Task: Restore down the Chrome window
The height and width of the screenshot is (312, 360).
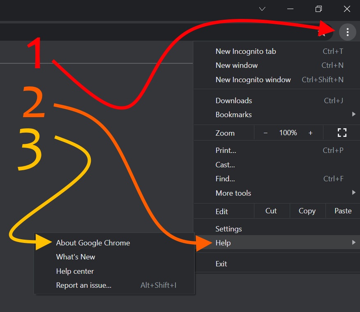Action: (x=318, y=9)
